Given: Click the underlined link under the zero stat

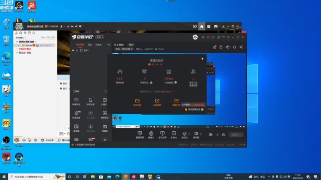Looking at the screenshot, I should click(x=193, y=85).
